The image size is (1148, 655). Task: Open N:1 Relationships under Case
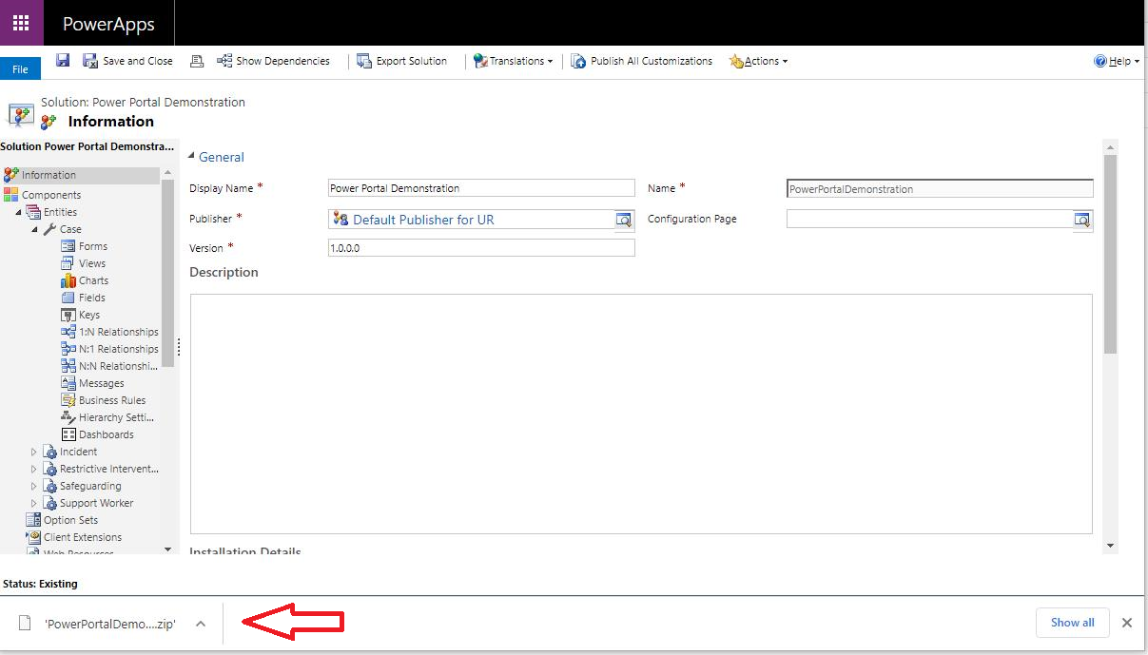tap(118, 349)
